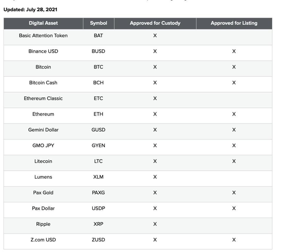Image resolution: width=282 pixels, height=252 pixels.
Task: Select the Gemini Dollar asset name
Action: pyautogui.click(x=43, y=130)
